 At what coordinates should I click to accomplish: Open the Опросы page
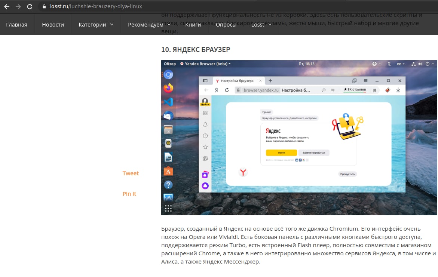point(226,25)
